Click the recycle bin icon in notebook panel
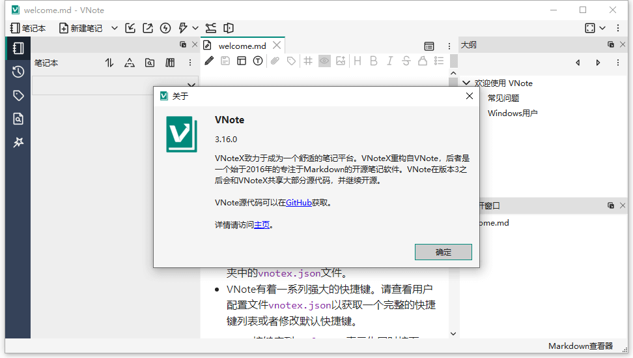 pos(130,63)
